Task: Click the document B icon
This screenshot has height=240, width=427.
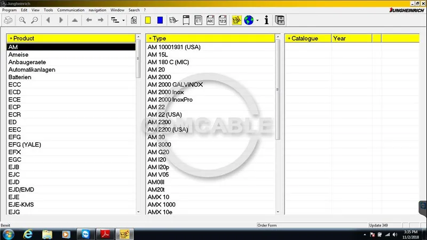Action: (134, 20)
